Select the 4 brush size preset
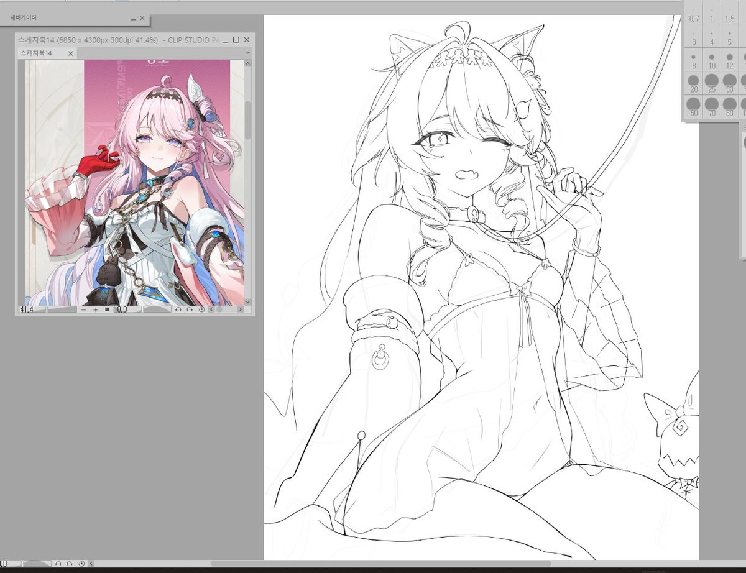This screenshot has width=746, height=573. 712,37
